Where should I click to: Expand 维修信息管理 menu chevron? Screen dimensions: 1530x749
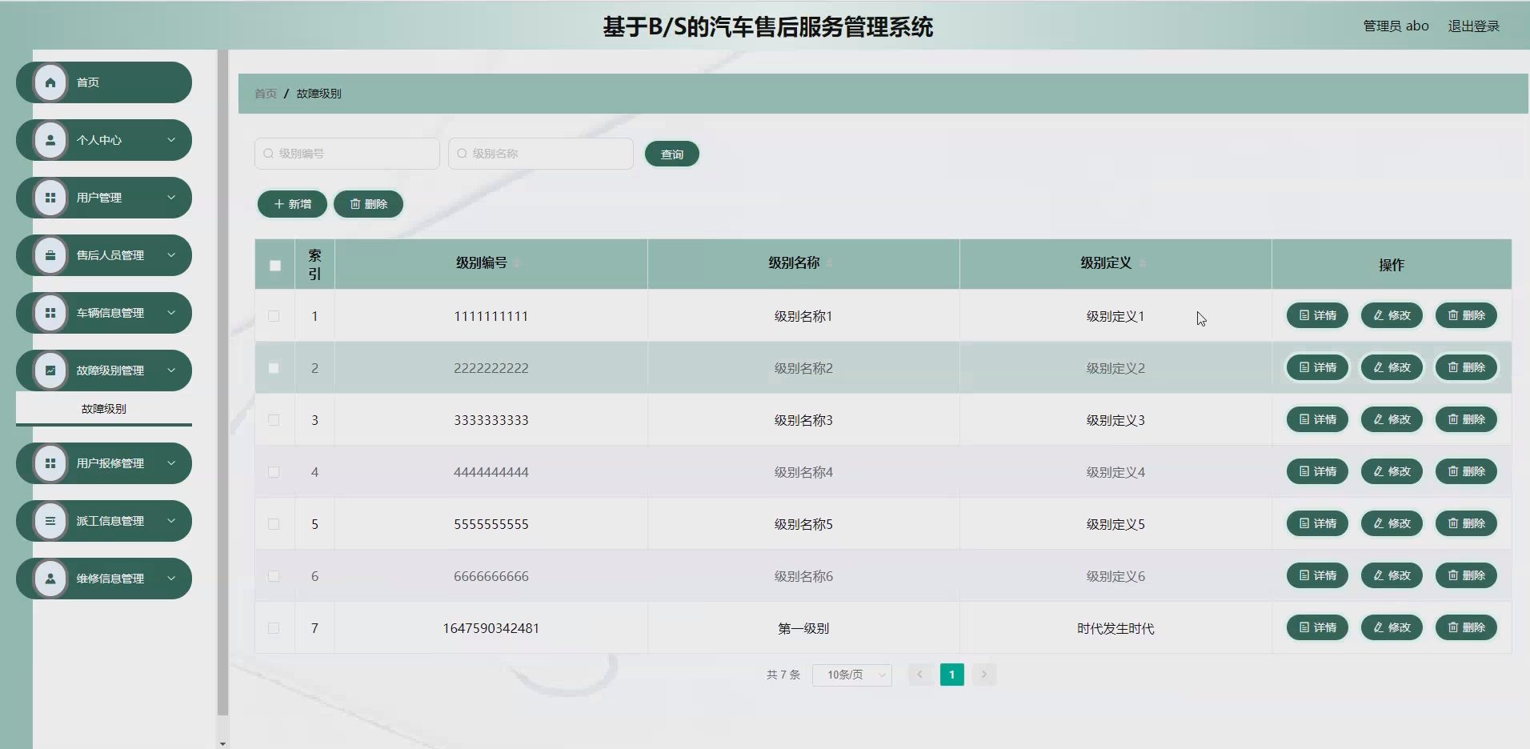171,579
